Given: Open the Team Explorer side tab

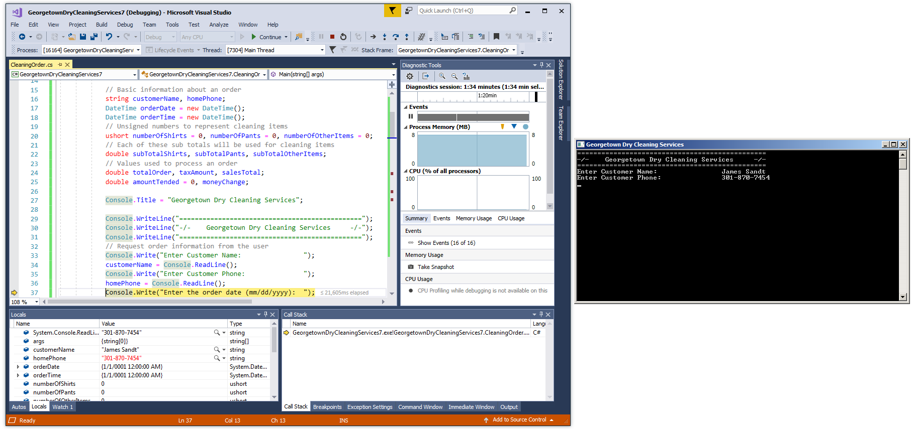Looking at the screenshot, I should pyautogui.click(x=561, y=123).
